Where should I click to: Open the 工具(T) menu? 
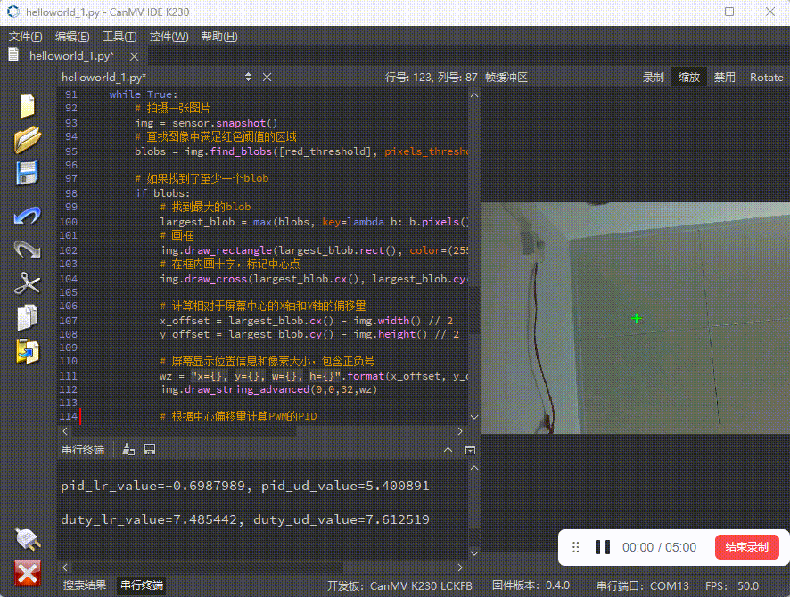[x=119, y=37]
